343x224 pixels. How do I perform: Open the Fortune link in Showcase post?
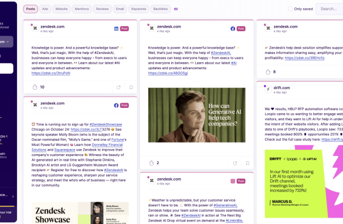pyautogui.click(x=117, y=140)
